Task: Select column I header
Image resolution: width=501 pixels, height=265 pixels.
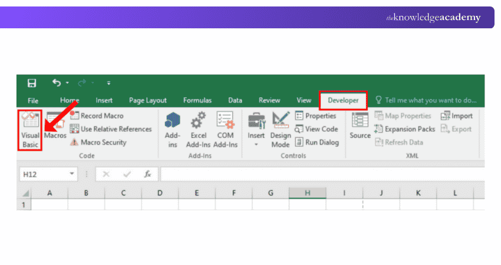Action: [x=344, y=193]
